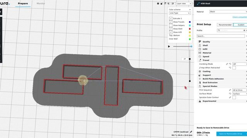Open the Check compatibility link
The width and height of the screenshot is (247, 138).
coord(240,17)
